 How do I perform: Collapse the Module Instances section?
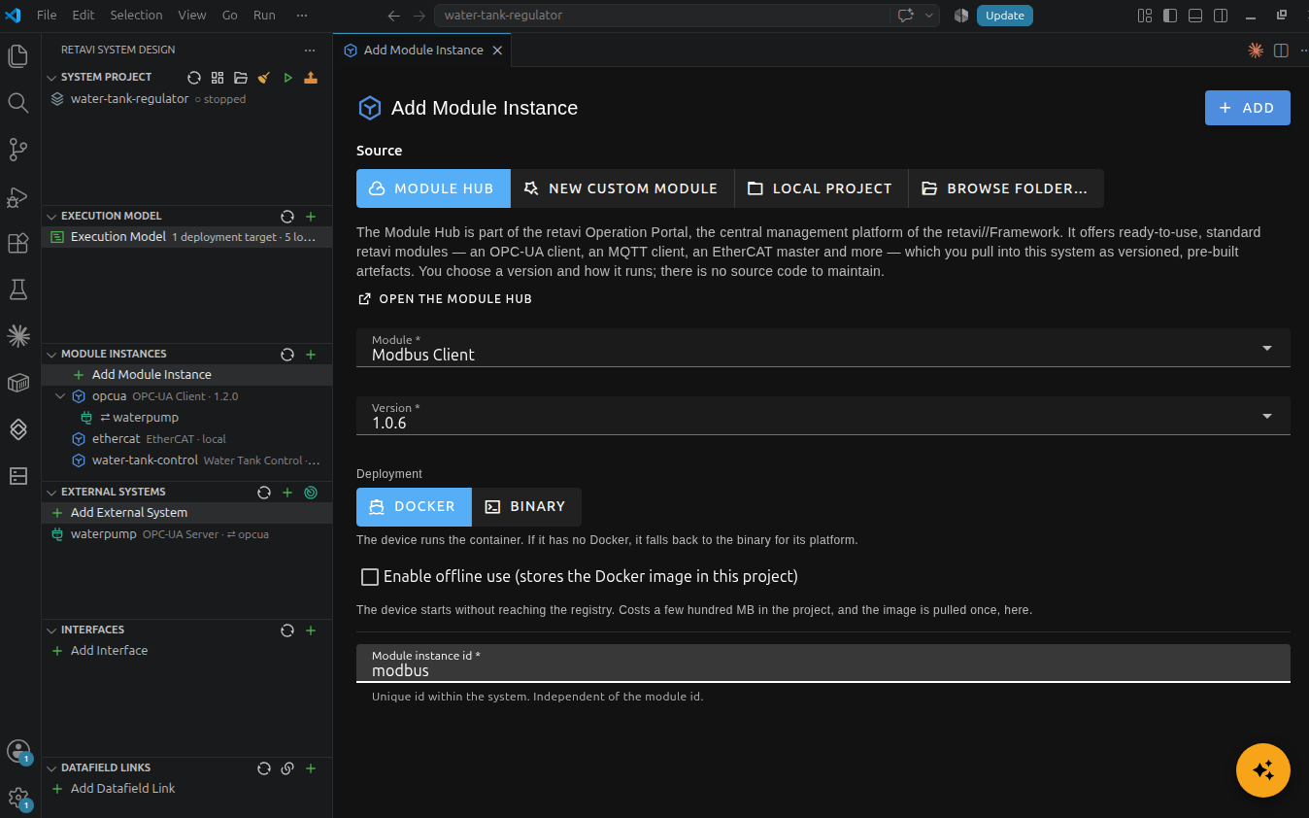pos(52,355)
